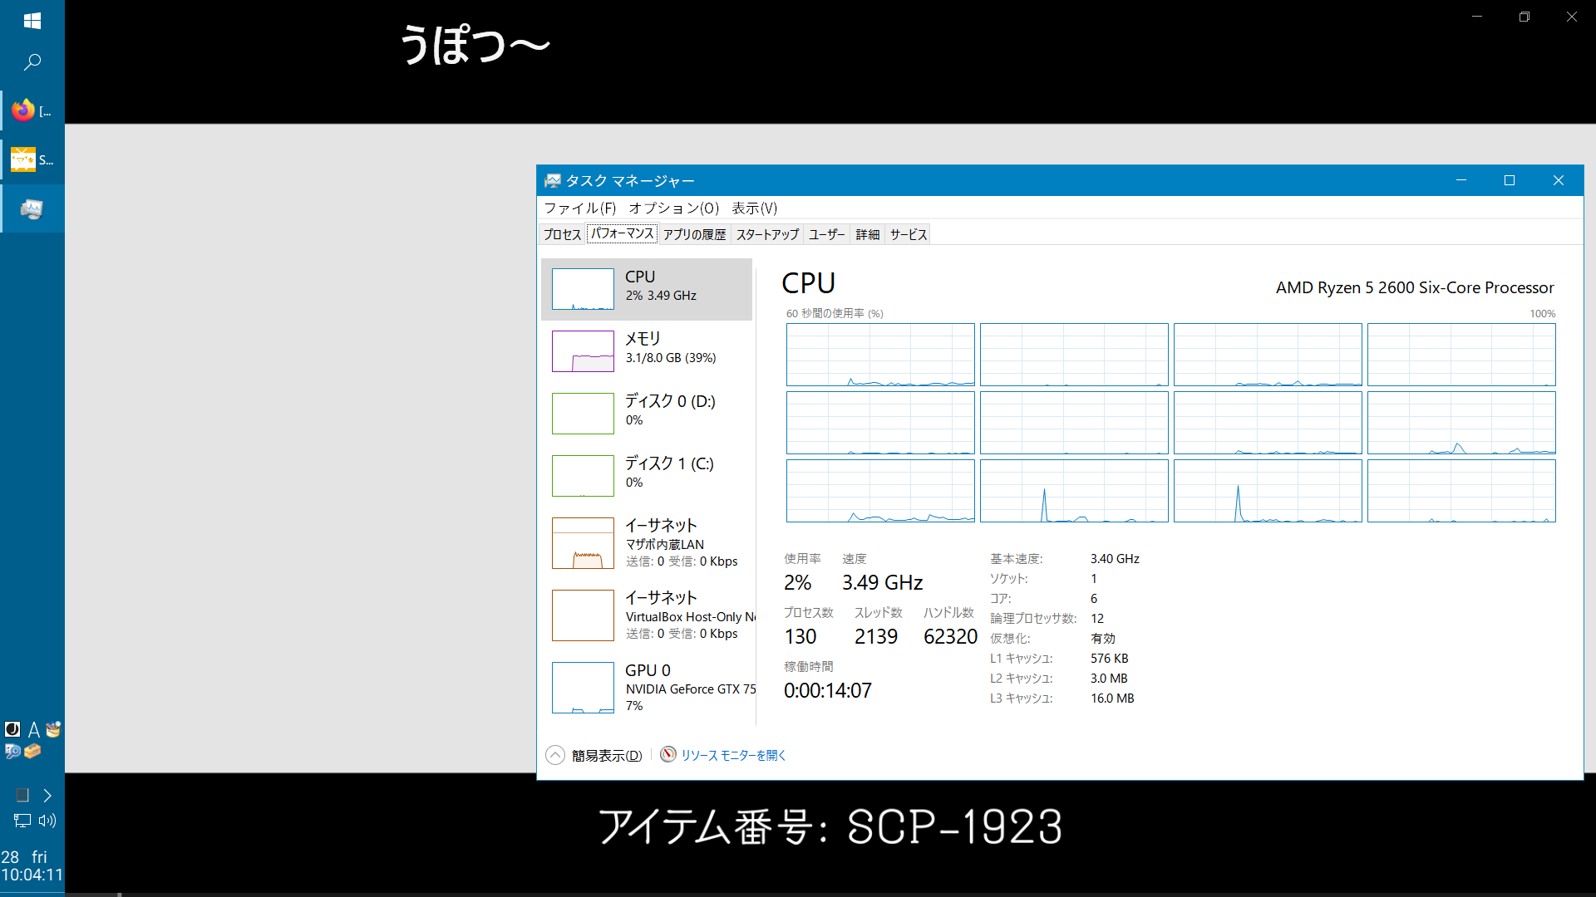Select ディスク 1 (C:) in the sidebar
1596x897 pixels.
(x=648, y=473)
